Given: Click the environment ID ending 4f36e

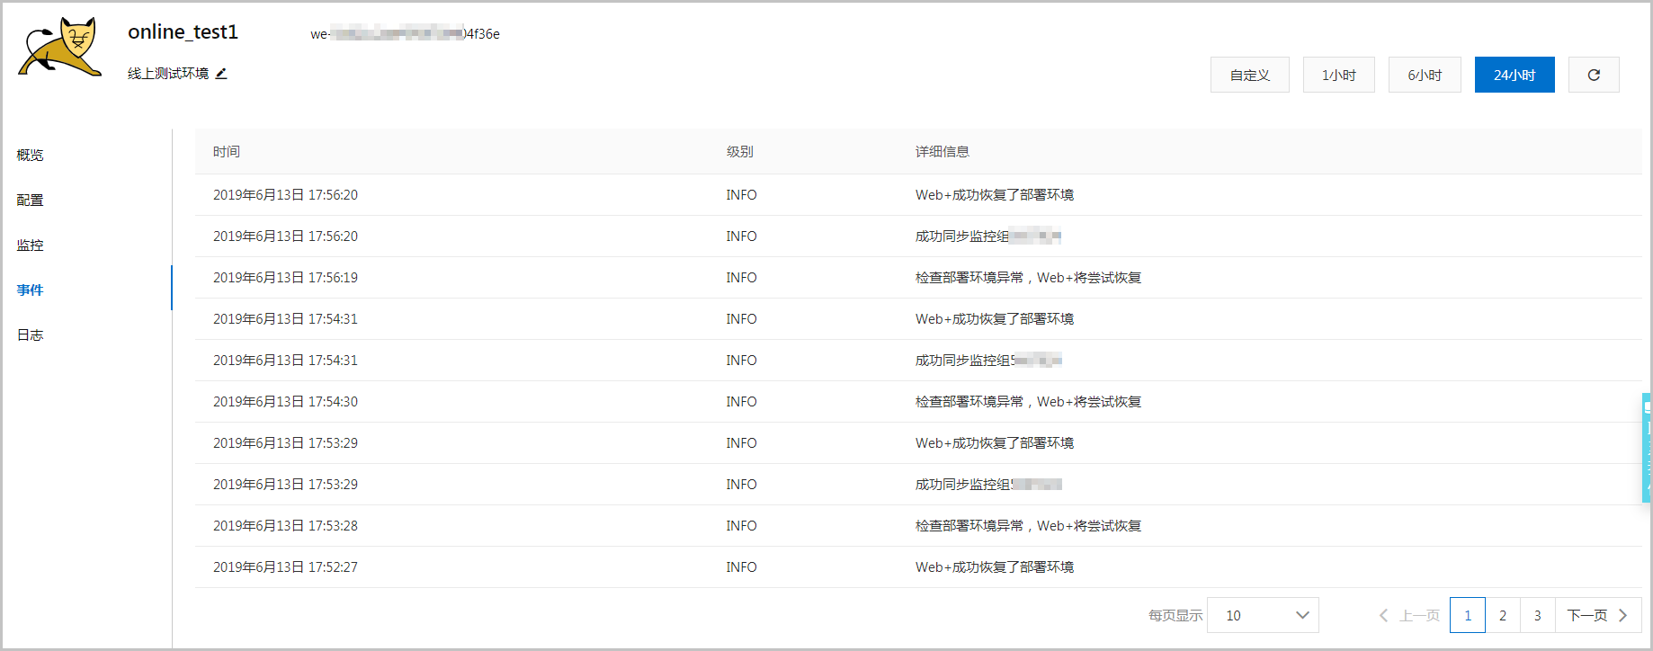Looking at the screenshot, I should (405, 33).
